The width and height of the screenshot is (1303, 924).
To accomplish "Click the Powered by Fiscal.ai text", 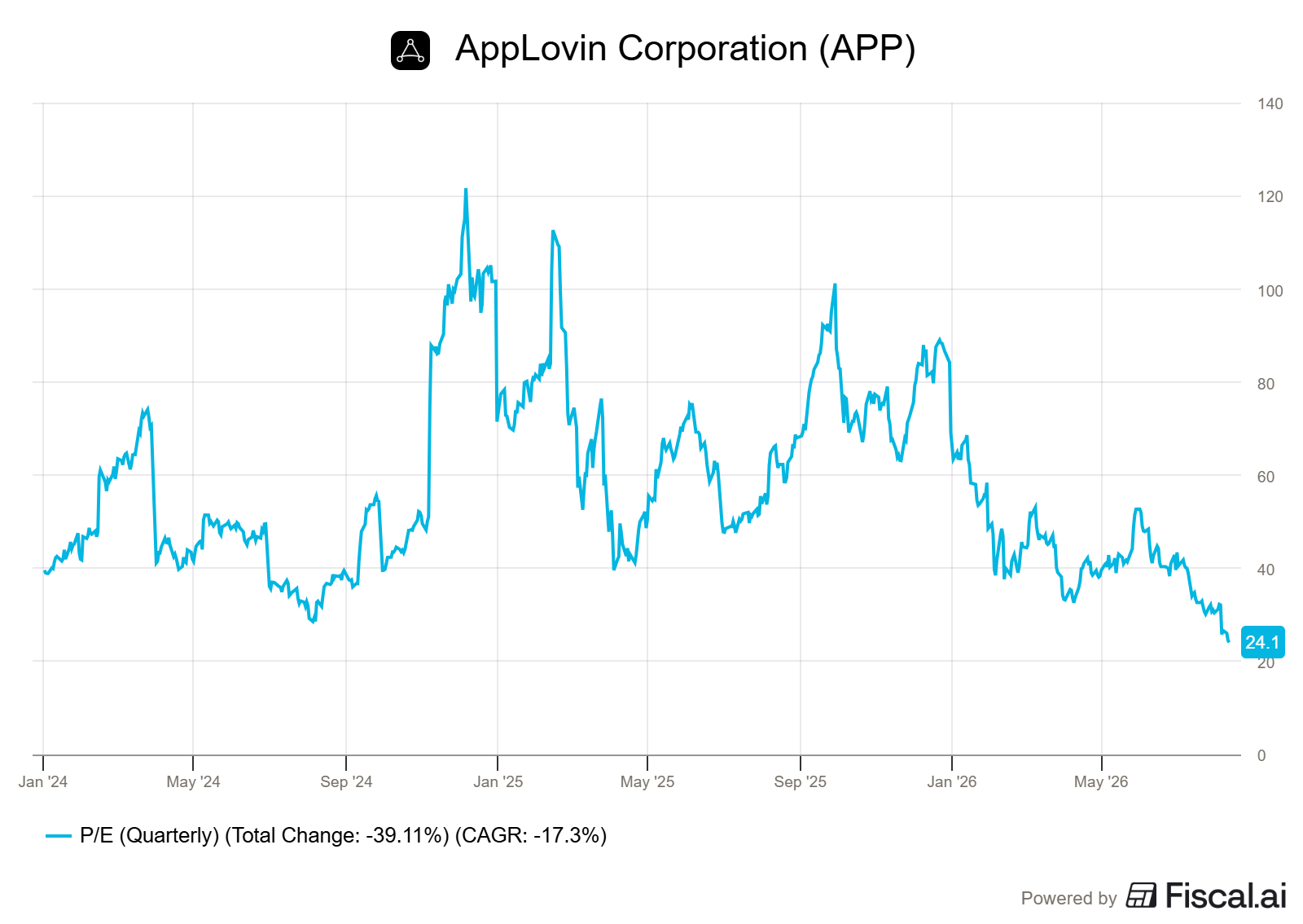I will pyautogui.click(x=1153, y=895).
